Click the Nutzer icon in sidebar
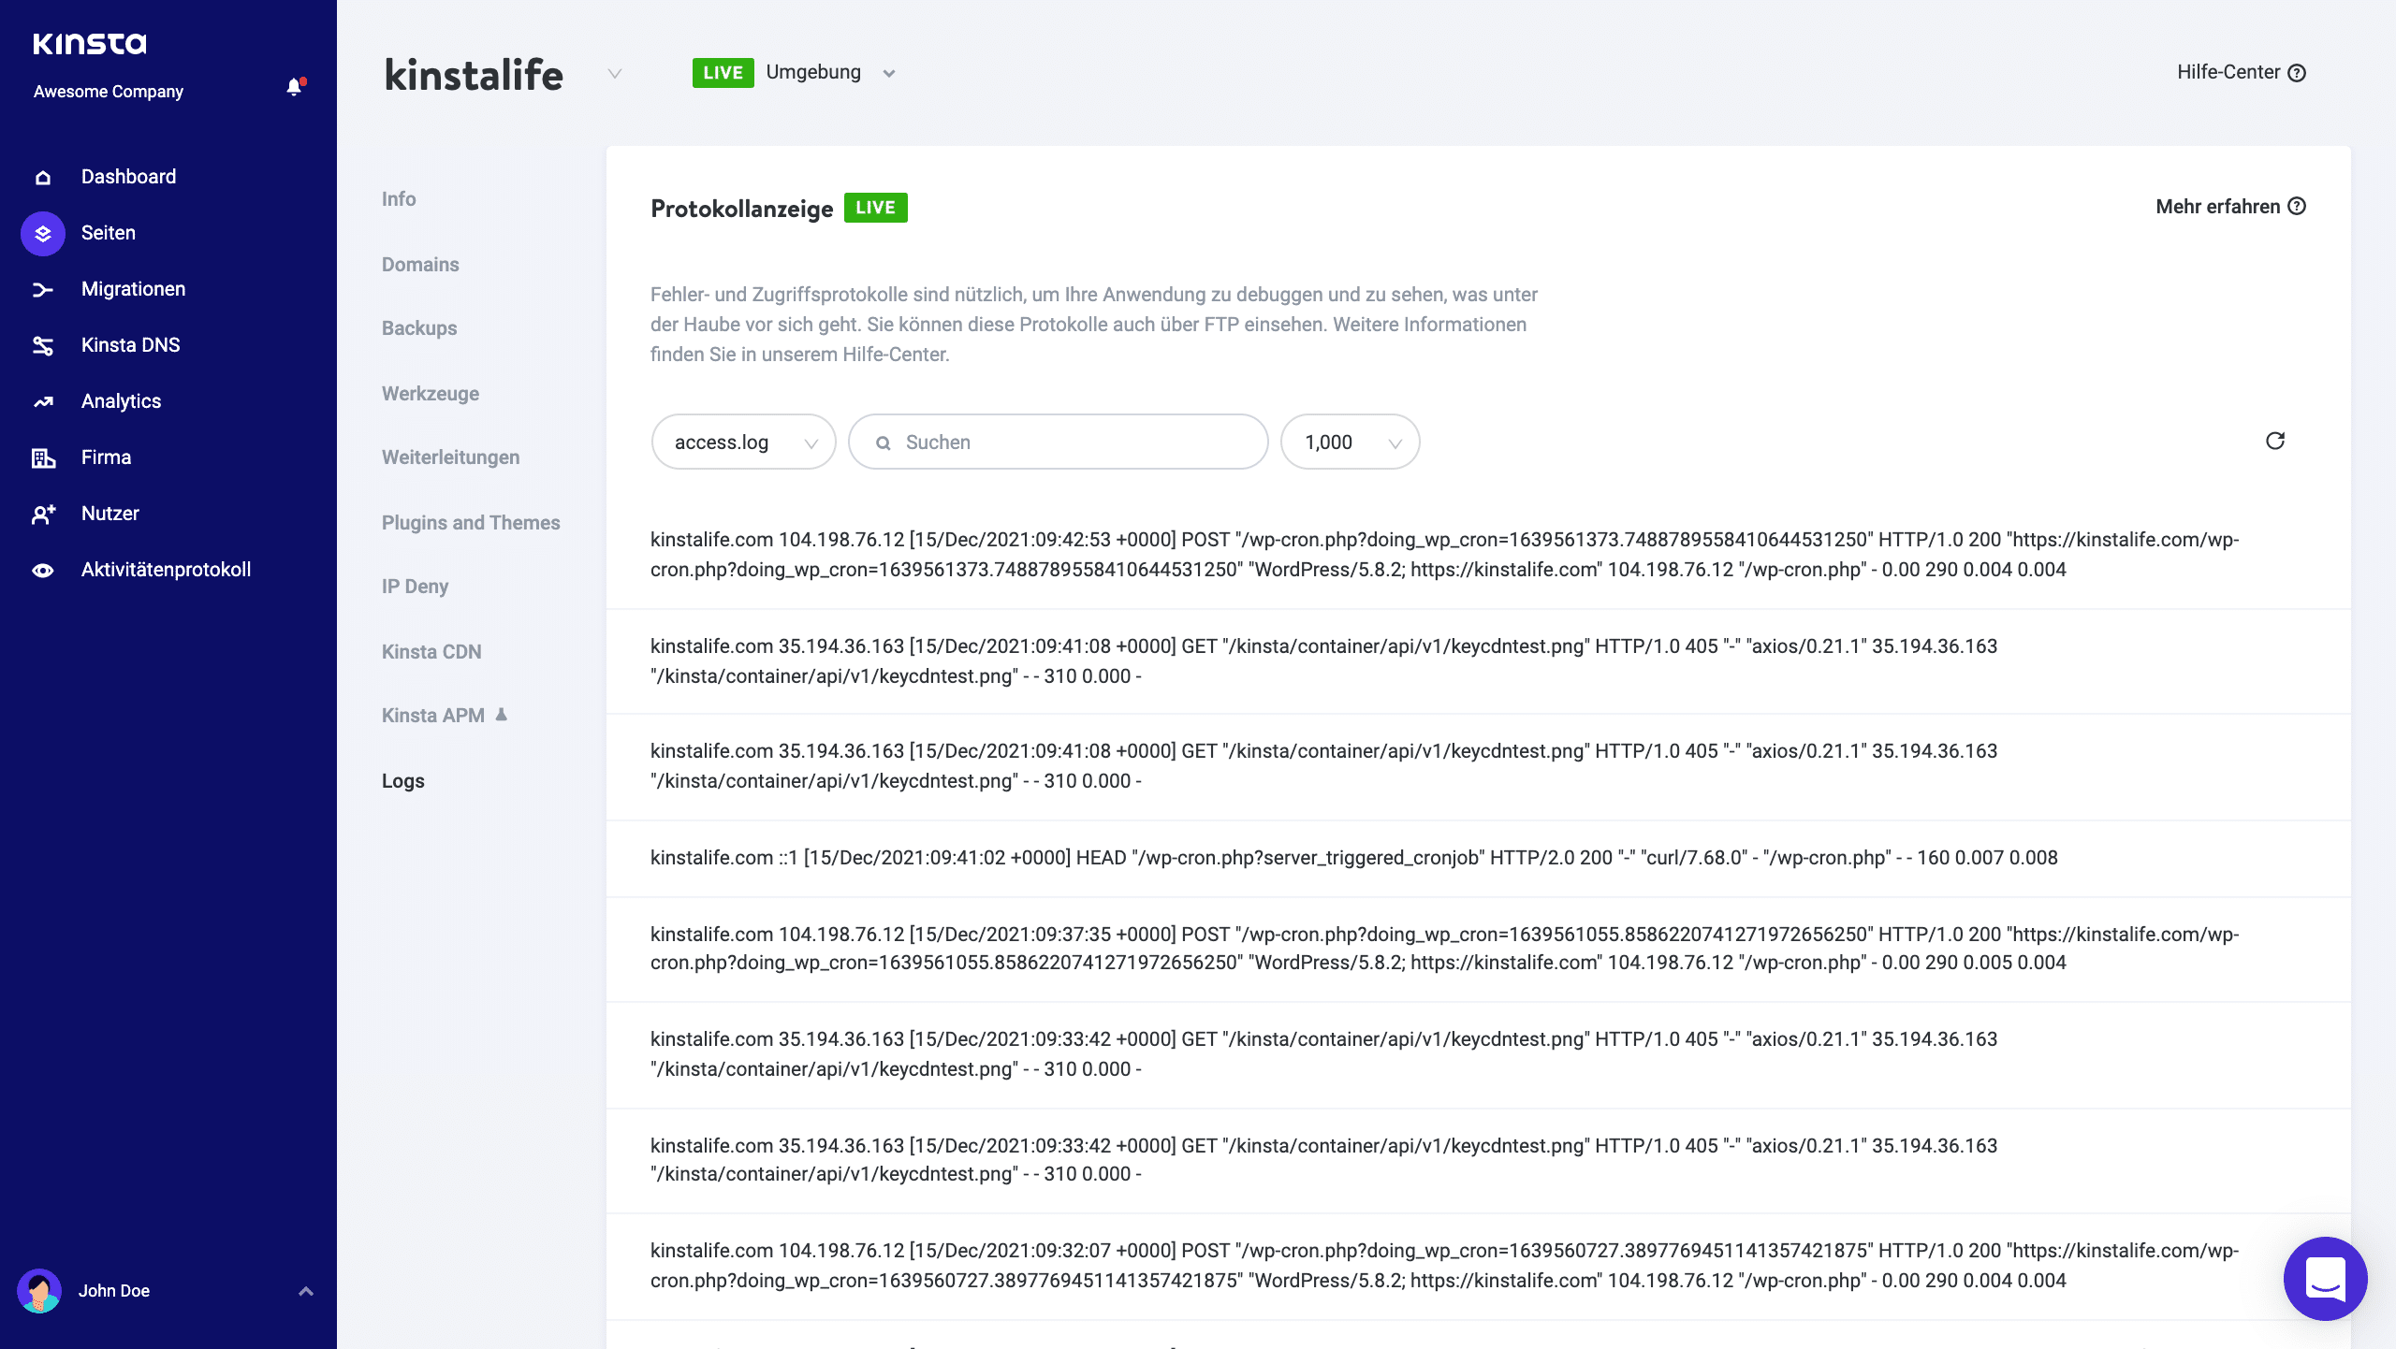 point(44,514)
